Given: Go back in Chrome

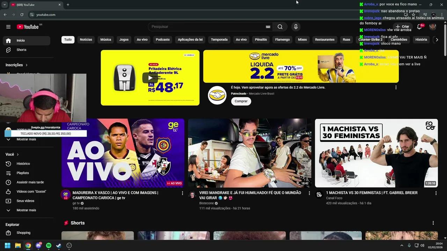Looking at the screenshot, I should 5,15.
